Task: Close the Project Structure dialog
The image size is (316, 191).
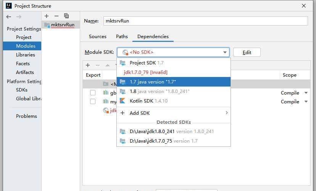Action: [304, 6]
